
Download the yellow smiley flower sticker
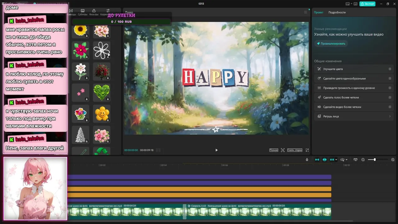pyautogui.click(x=108, y=120)
